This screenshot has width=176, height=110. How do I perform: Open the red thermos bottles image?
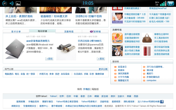[147, 51]
